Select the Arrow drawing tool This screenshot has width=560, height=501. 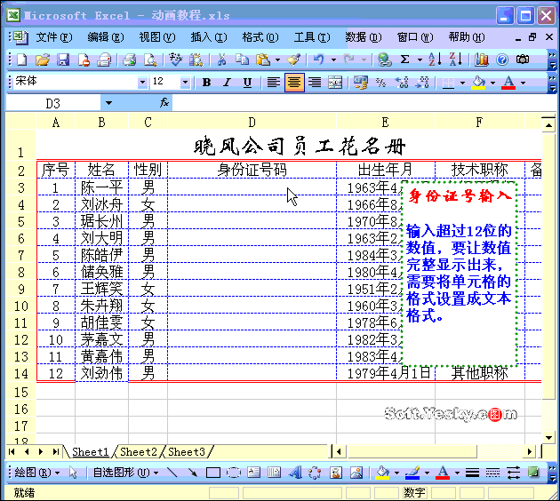(x=193, y=473)
